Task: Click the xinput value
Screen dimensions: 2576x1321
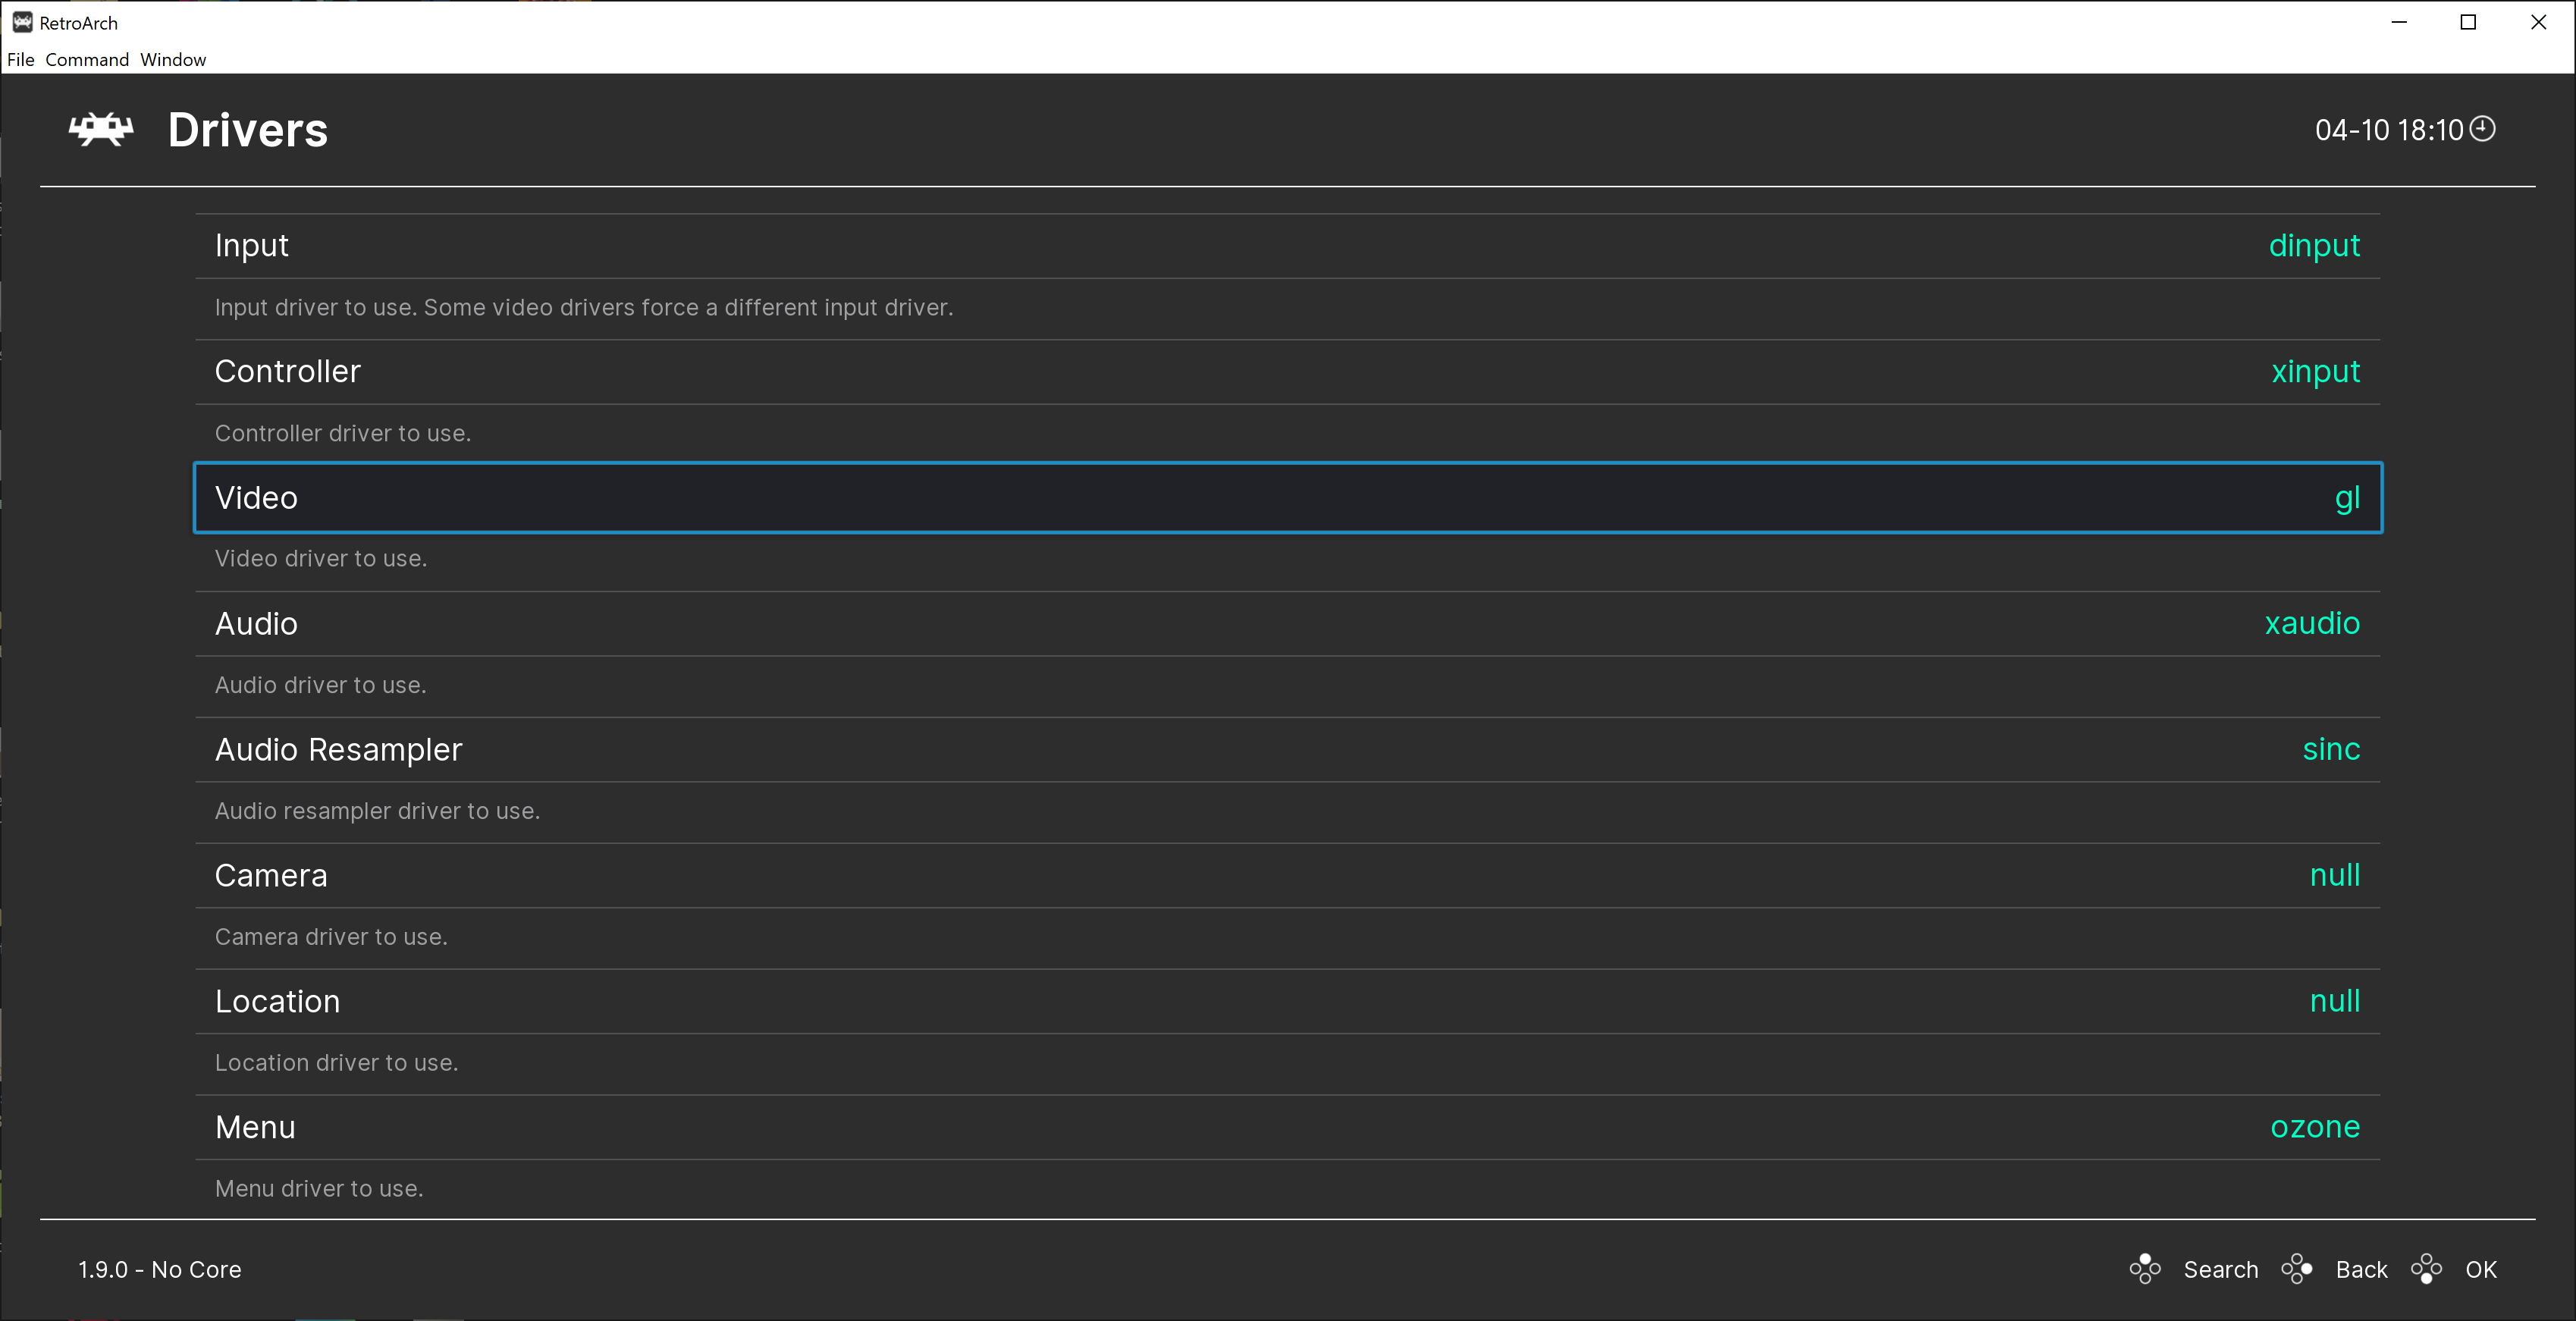Action: coord(2315,372)
